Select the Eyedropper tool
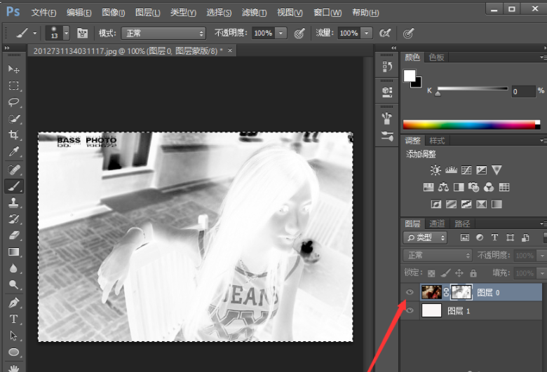Screen dimensions: 547x372 coord(13,152)
